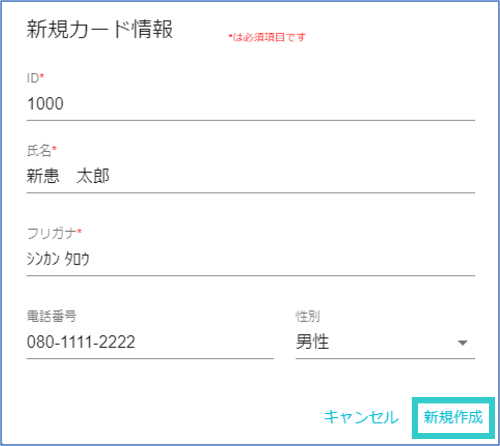Click the red は必須項目です notice
Viewport: 500px width, 446px height.
269,37
